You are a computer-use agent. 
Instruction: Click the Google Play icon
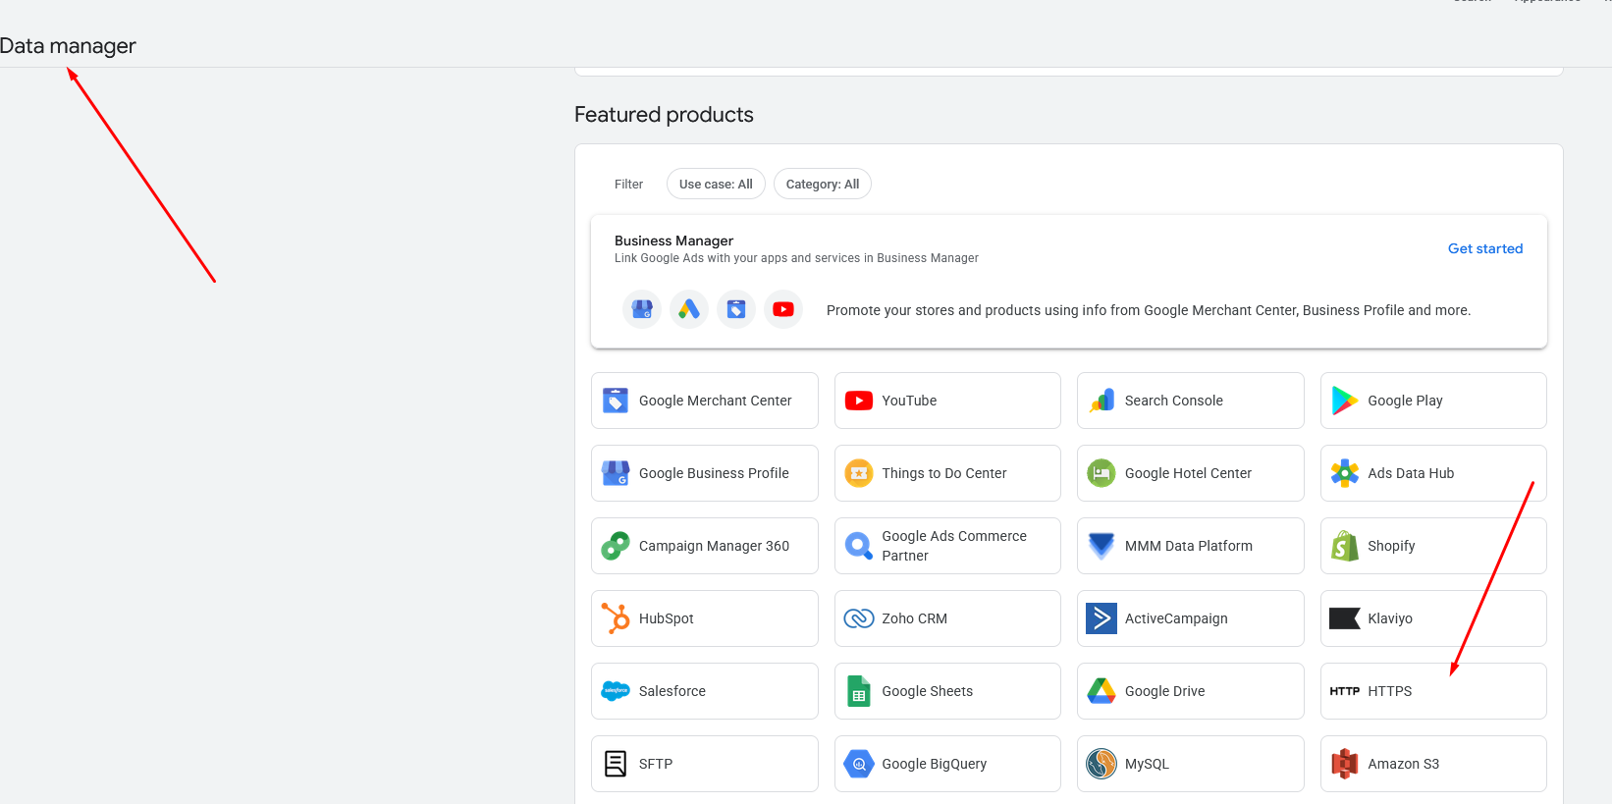tap(1345, 401)
